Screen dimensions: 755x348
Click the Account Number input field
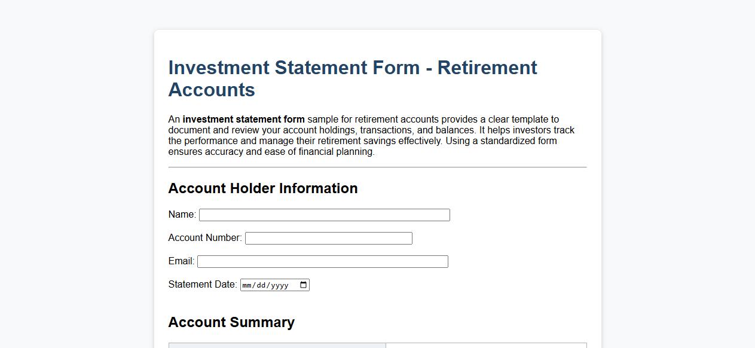(x=328, y=237)
